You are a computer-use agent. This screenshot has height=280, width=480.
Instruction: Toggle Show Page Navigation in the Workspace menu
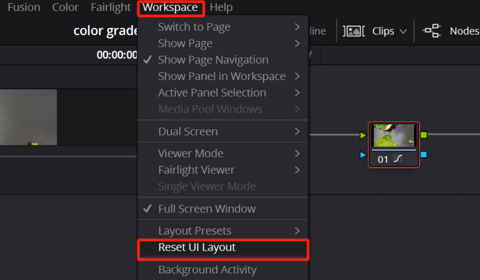coord(213,59)
